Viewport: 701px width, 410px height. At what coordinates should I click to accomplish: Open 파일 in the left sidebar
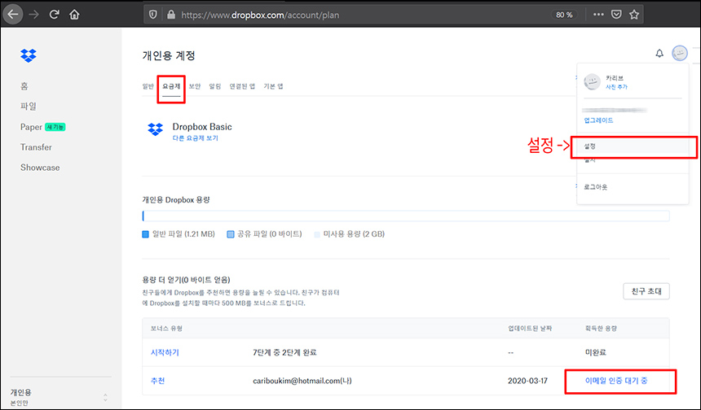(x=29, y=107)
